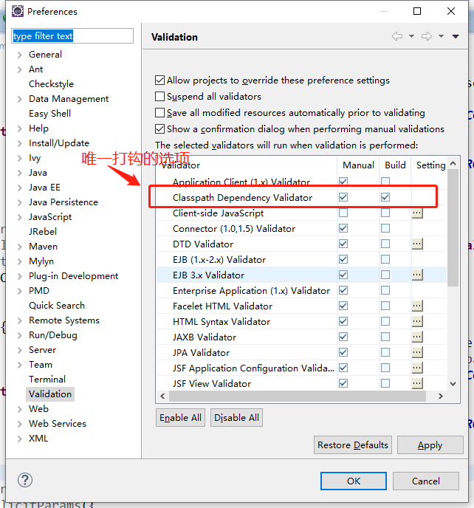Select Checkstyle in the preferences tree
The width and height of the screenshot is (474, 508).
coord(51,84)
